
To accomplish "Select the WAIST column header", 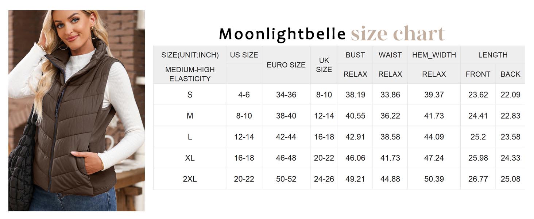I will [390, 55].
